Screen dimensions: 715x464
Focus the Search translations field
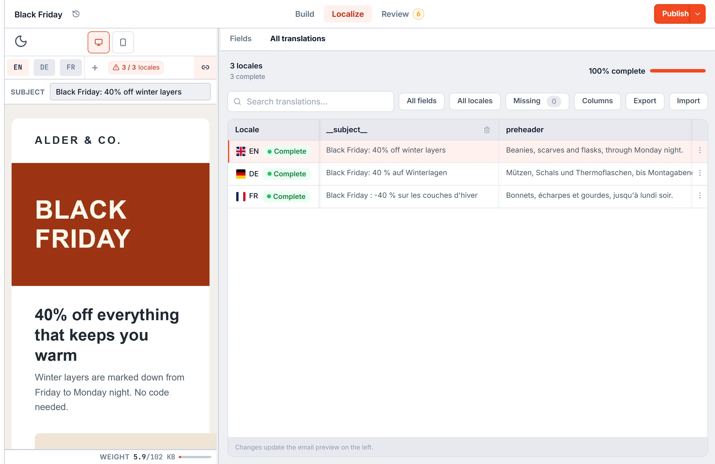click(310, 101)
